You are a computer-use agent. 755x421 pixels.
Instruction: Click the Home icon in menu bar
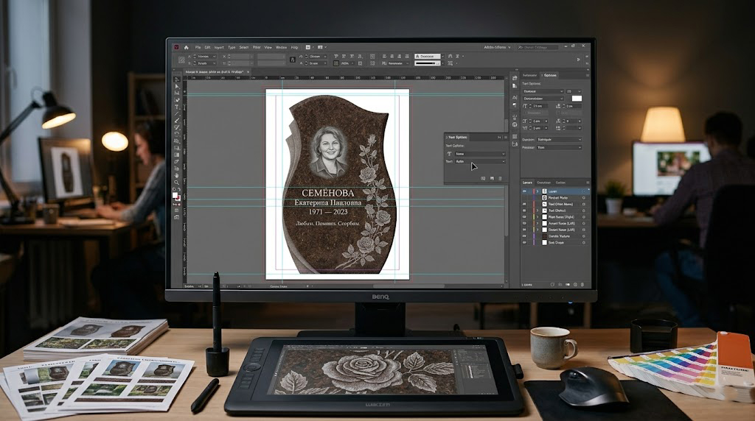coord(186,47)
